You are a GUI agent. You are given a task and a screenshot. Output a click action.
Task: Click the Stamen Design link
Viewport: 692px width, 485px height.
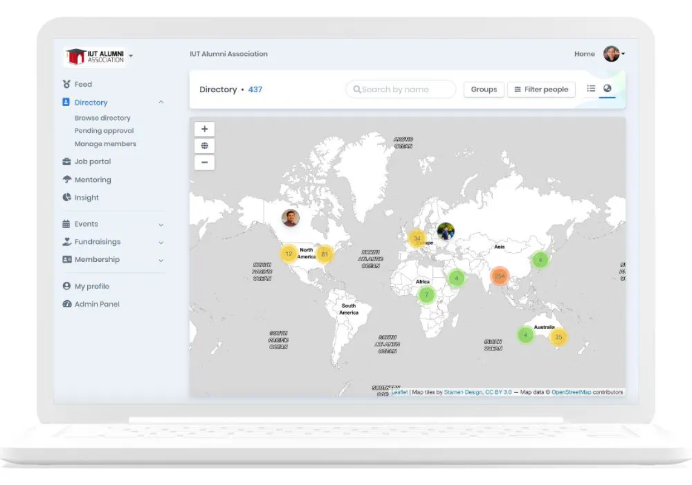tap(463, 392)
